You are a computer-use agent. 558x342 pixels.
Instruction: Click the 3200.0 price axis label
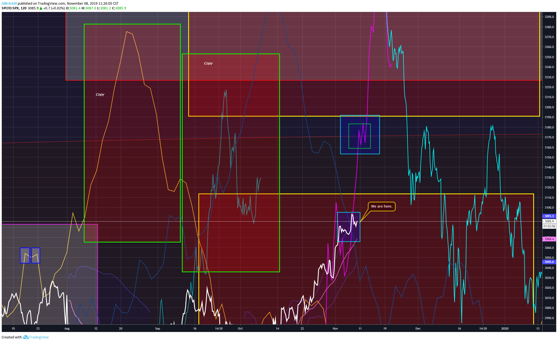[549, 107]
